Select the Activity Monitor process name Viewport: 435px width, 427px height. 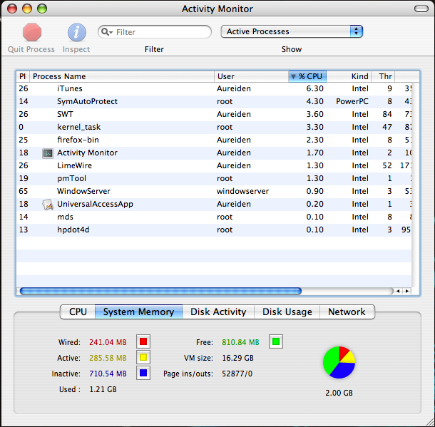[87, 153]
